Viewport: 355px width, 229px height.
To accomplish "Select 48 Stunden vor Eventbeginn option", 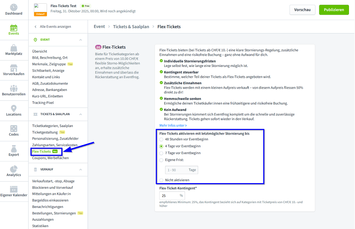I will coord(161,139).
